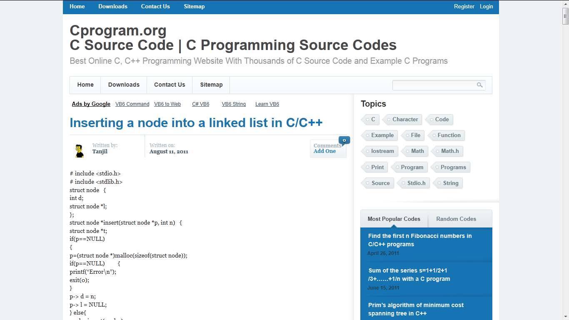
Task: Open article title Inserting a node link
Action: point(196,123)
